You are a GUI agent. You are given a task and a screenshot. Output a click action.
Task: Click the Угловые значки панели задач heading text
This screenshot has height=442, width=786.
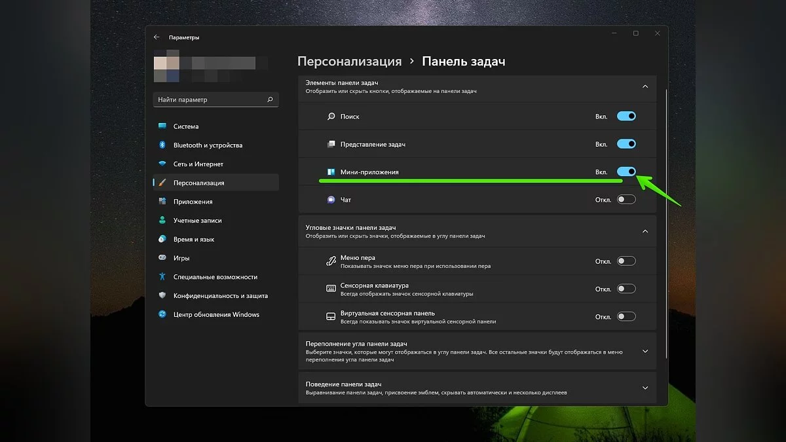coord(350,227)
